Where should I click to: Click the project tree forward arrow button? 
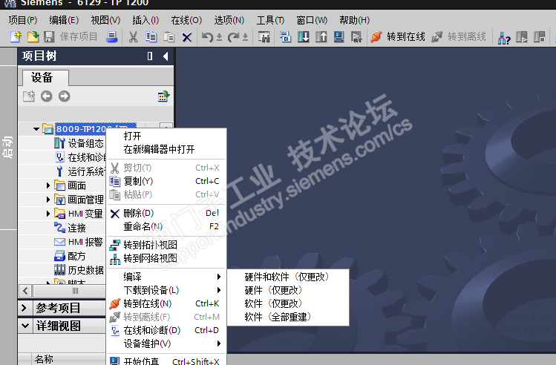[x=64, y=96]
